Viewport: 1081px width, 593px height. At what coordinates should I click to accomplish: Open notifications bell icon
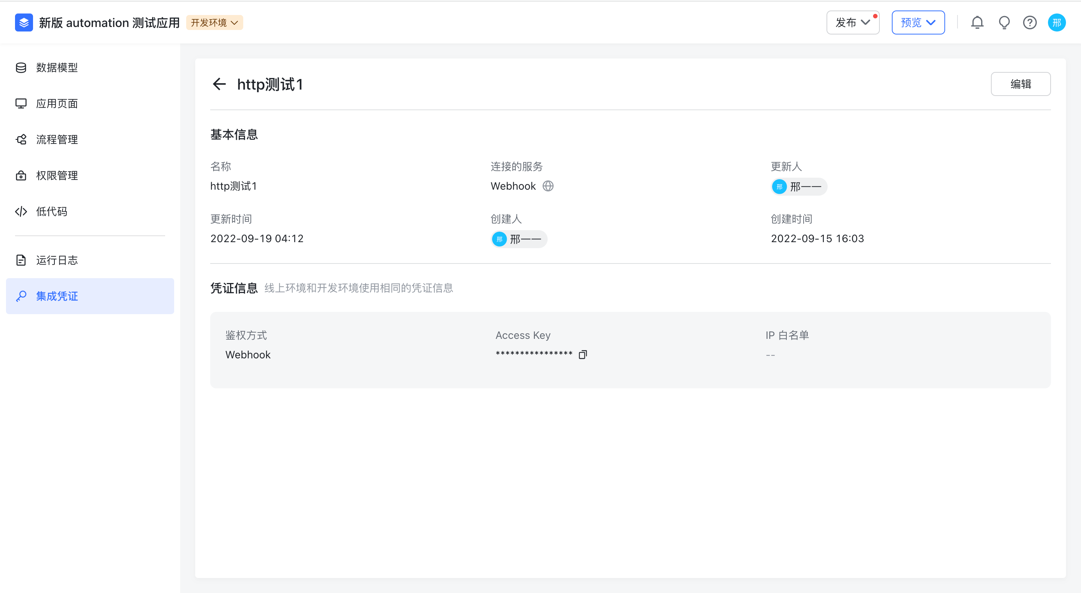coord(977,22)
